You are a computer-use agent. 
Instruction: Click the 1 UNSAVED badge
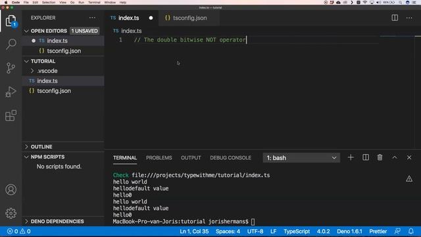coord(85,31)
